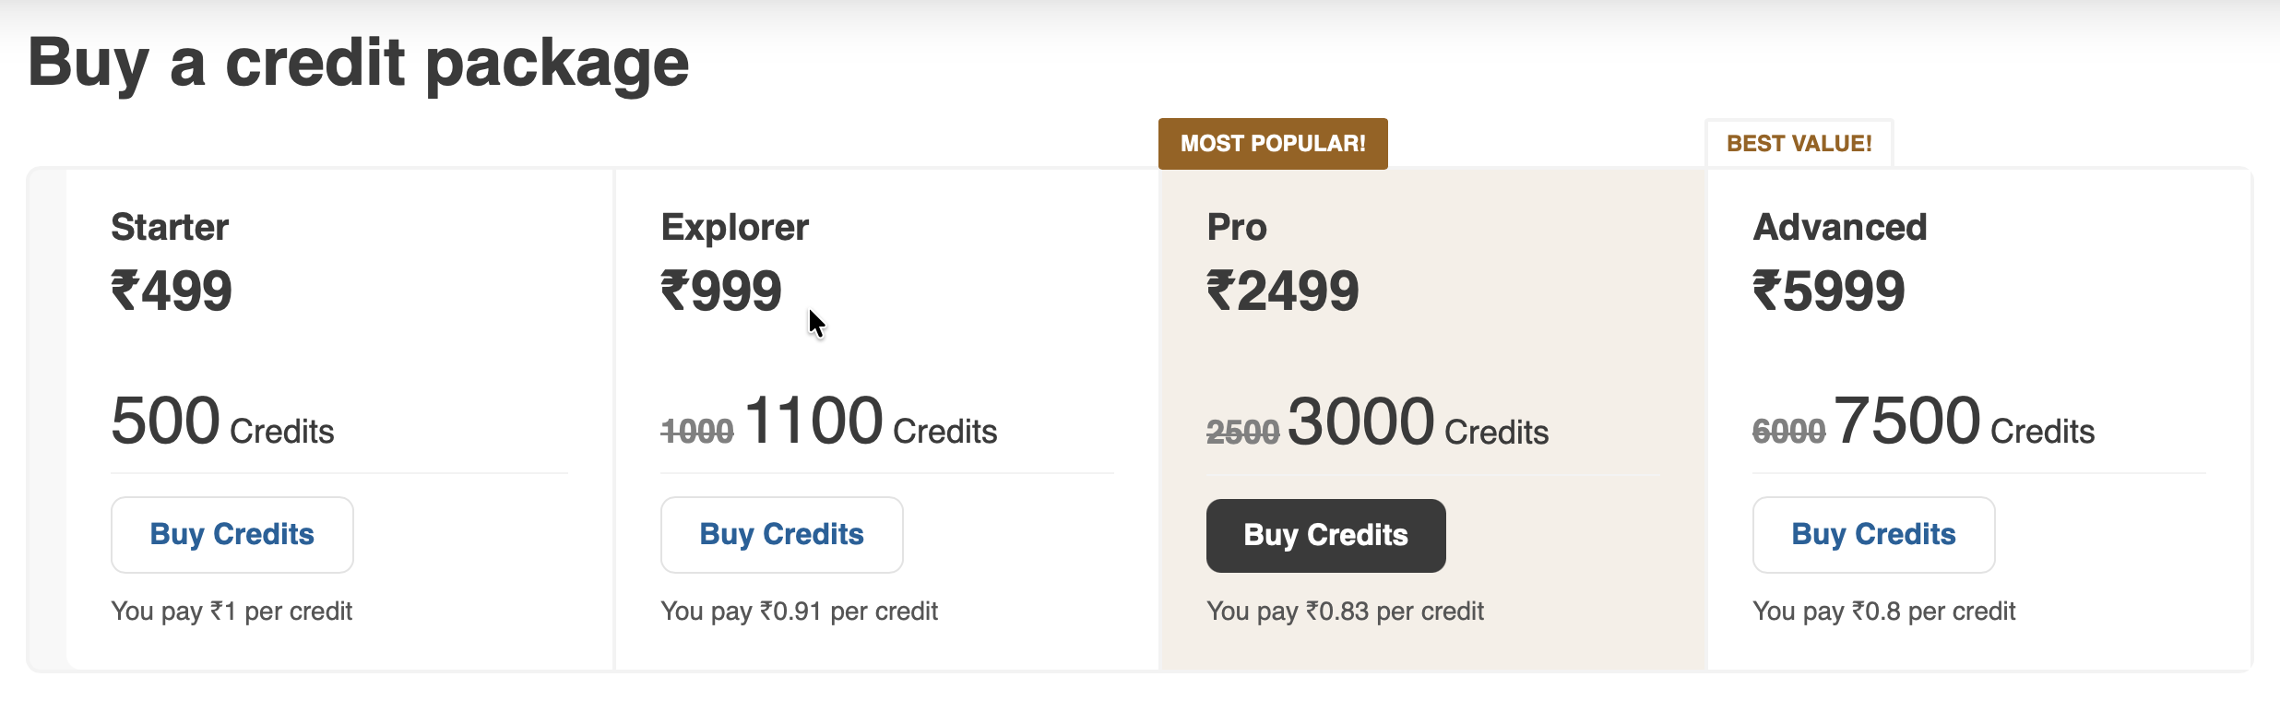Click the MOST POPULAR! badge

pos(1273,144)
